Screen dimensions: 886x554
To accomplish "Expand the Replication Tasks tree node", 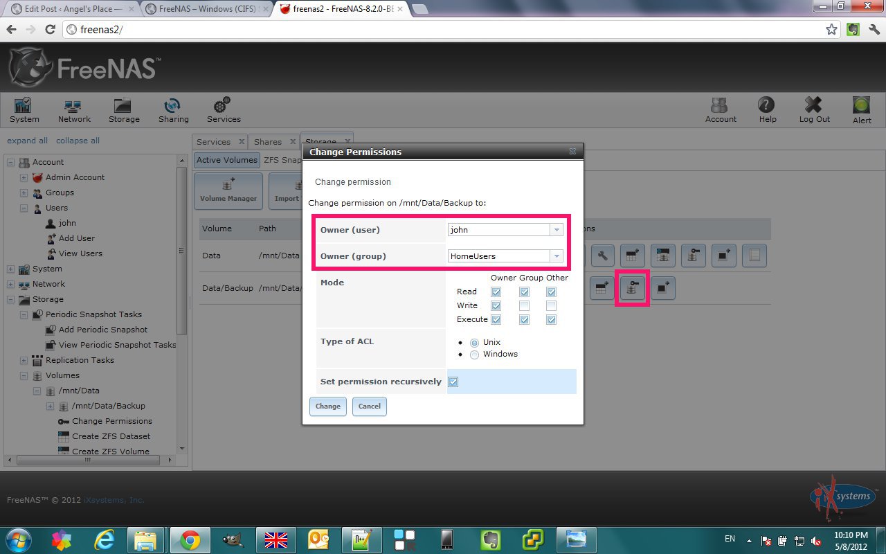I will pos(24,360).
